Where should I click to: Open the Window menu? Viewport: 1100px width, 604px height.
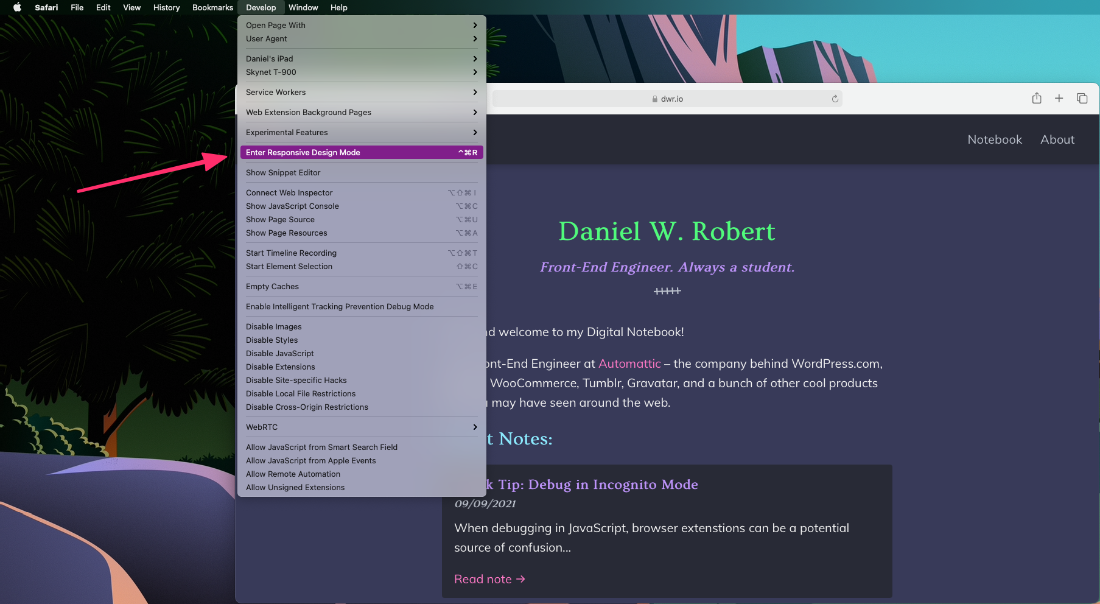click(x=303, y=7)
